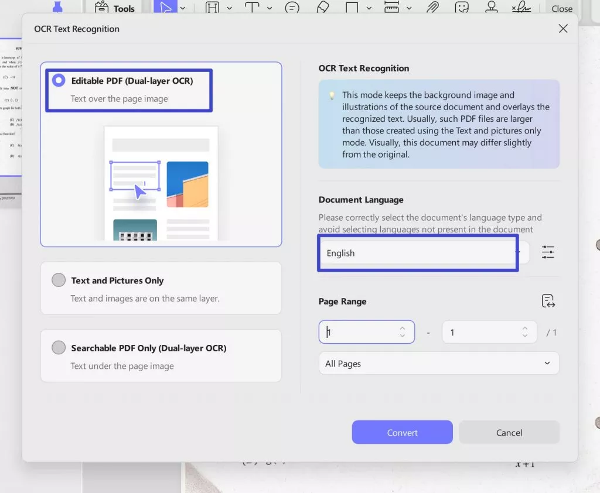Click the custom page range icon
600x493 pixels.
pyautogui.click(x=548, y=302)
